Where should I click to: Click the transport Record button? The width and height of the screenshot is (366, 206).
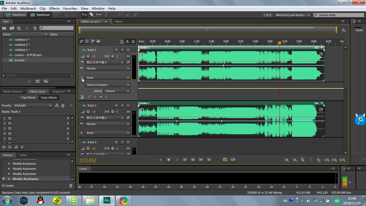click(x=217, y=160)
